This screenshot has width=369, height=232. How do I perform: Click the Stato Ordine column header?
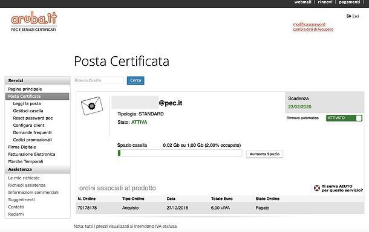coord(267,199)
